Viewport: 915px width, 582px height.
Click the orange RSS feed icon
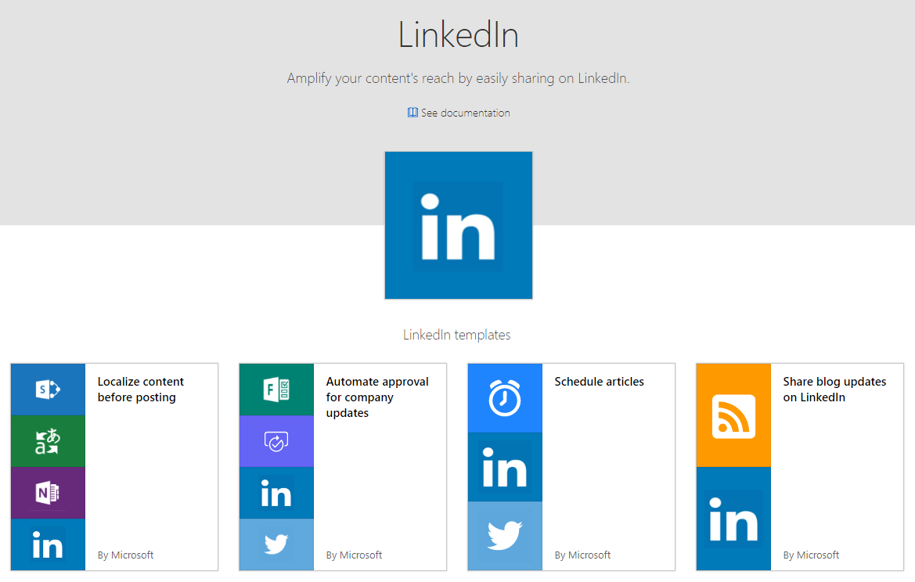pos(733,415)
